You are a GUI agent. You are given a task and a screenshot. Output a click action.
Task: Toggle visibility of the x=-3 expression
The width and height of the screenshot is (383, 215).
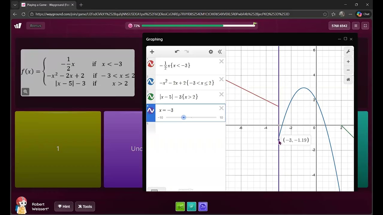point(151,110)
